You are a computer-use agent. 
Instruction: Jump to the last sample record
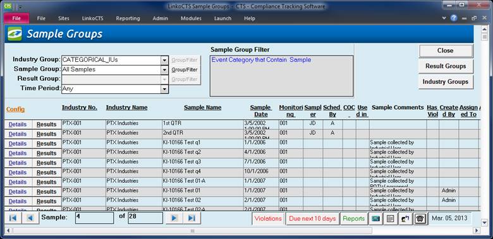192,218
